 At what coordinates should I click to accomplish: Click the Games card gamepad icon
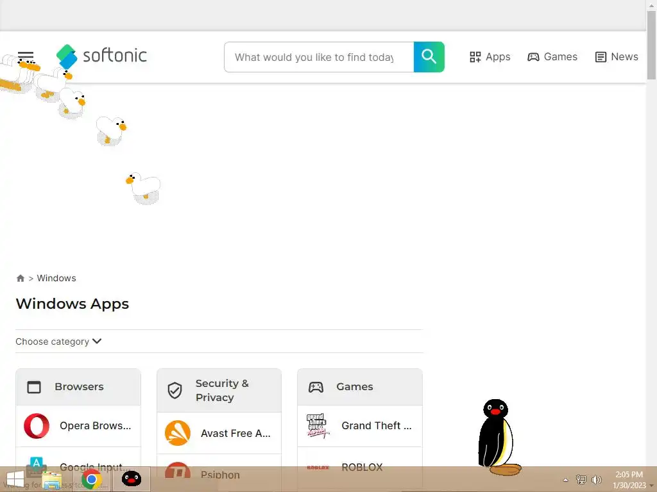[316, 387]
